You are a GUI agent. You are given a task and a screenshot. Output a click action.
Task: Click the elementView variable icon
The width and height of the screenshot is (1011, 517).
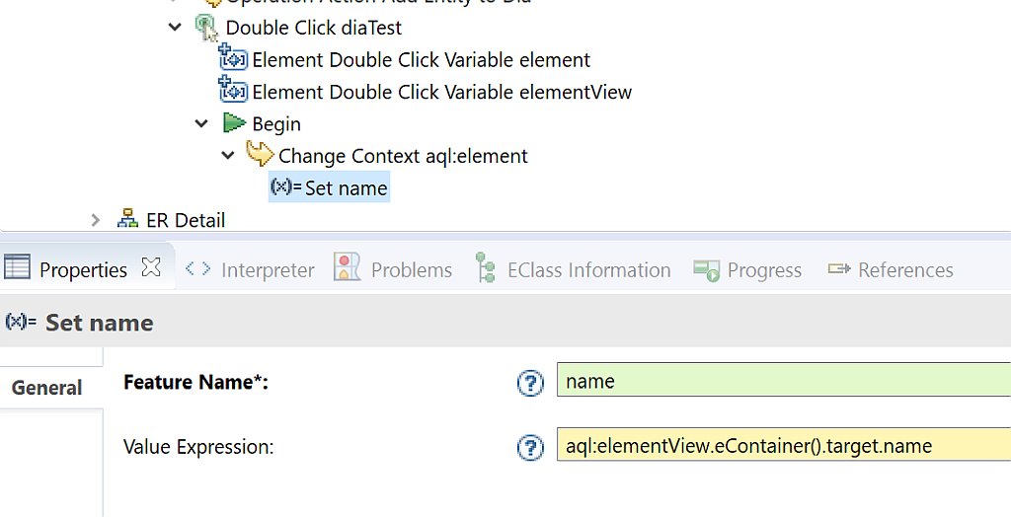pos(232,90)
